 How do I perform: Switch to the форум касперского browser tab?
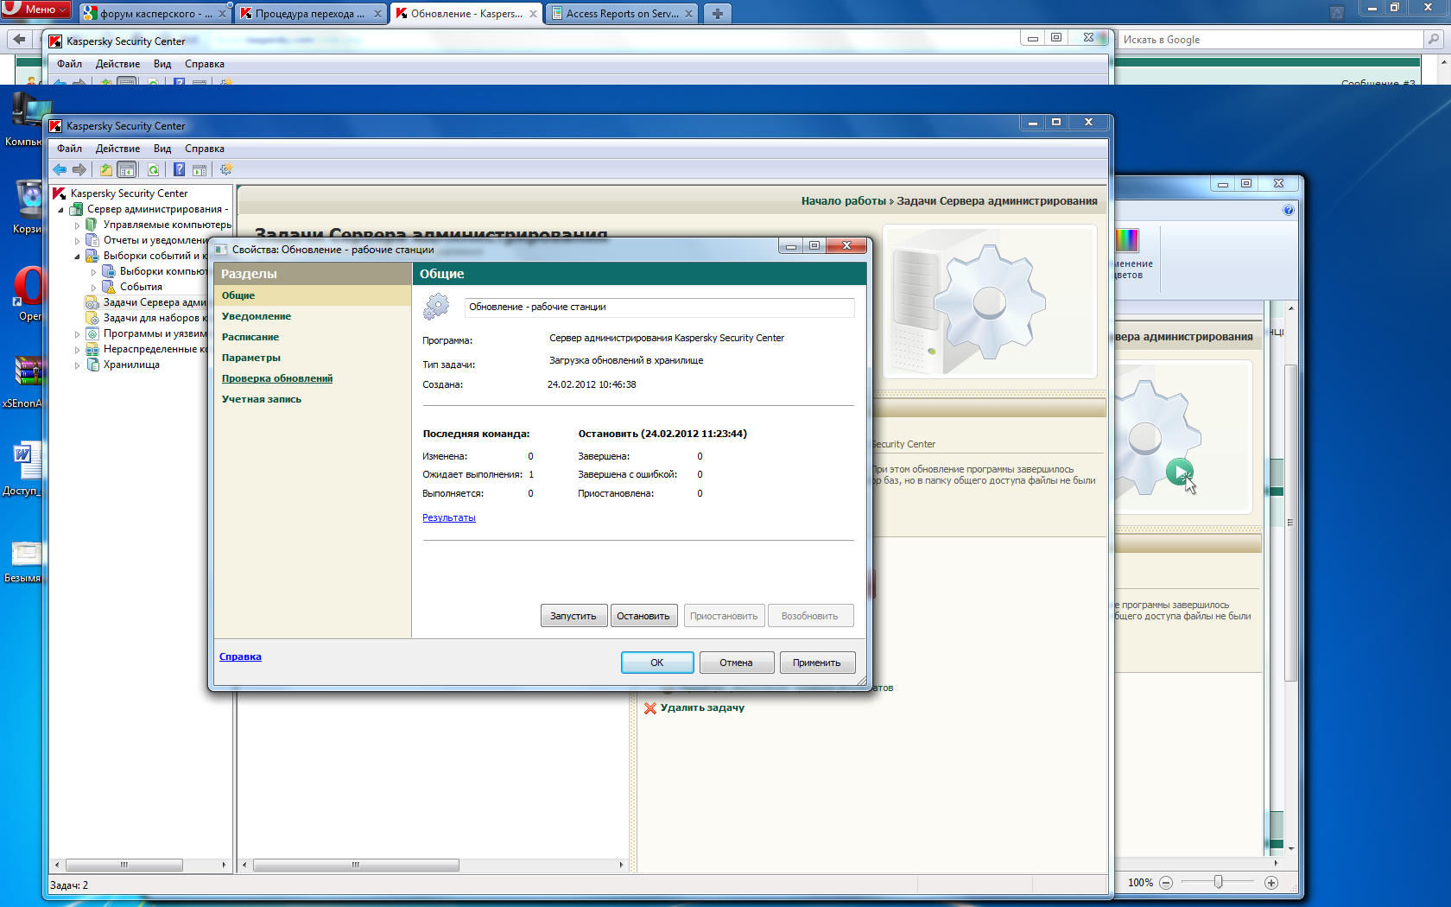point(155,13)
